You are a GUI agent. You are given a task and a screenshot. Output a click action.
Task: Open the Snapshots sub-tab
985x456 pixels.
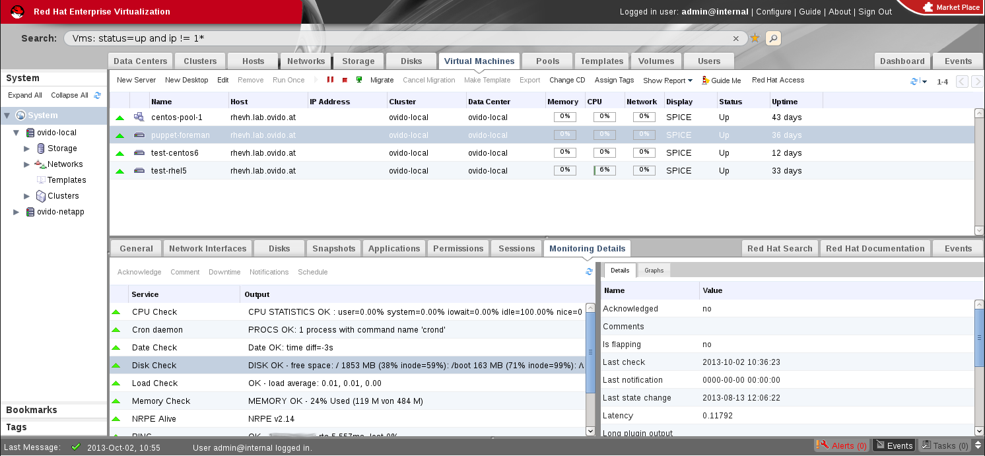point(334,249)
